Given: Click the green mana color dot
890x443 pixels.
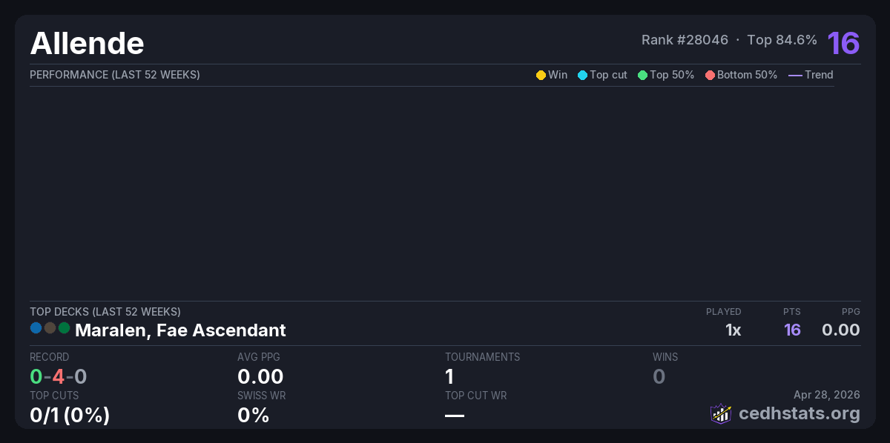Looking at the screenshot, I should click(64, 327).
